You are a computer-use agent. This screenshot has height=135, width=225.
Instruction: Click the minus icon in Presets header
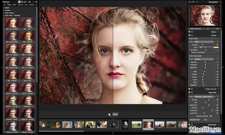[x=34, y=2]
